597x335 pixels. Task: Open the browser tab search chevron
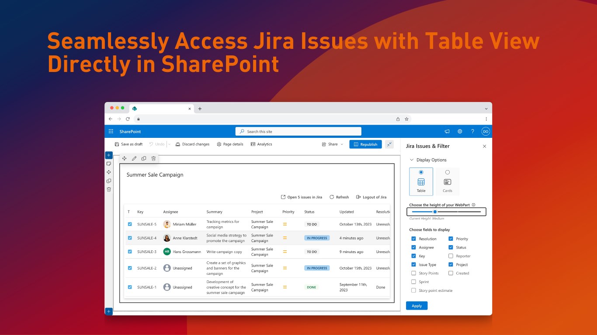pyautogui.click(x=486, y=109)
